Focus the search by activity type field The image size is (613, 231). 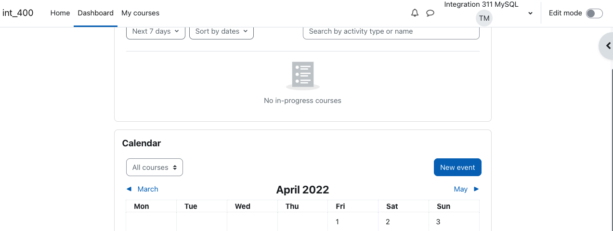click(x=391, y=31)
